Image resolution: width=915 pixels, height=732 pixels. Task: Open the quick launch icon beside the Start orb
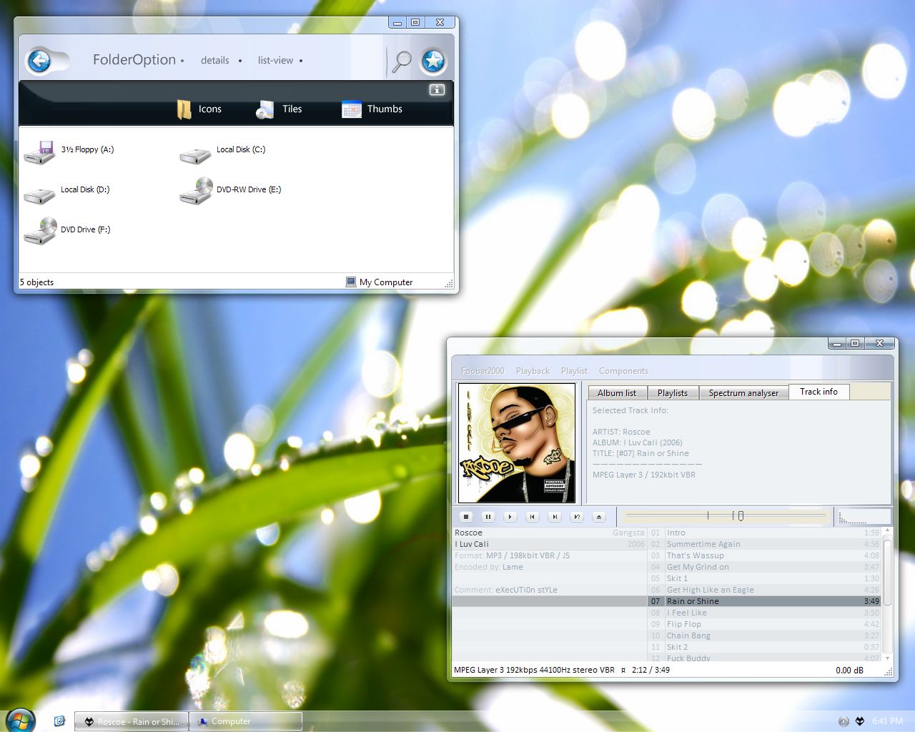59,721
